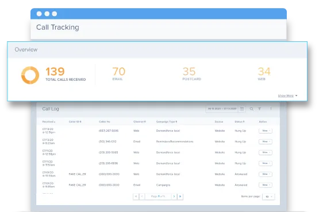The height and width of the screenshot is (212, 319).
Task: Click the Caller No column header
Action: point(105,121)
